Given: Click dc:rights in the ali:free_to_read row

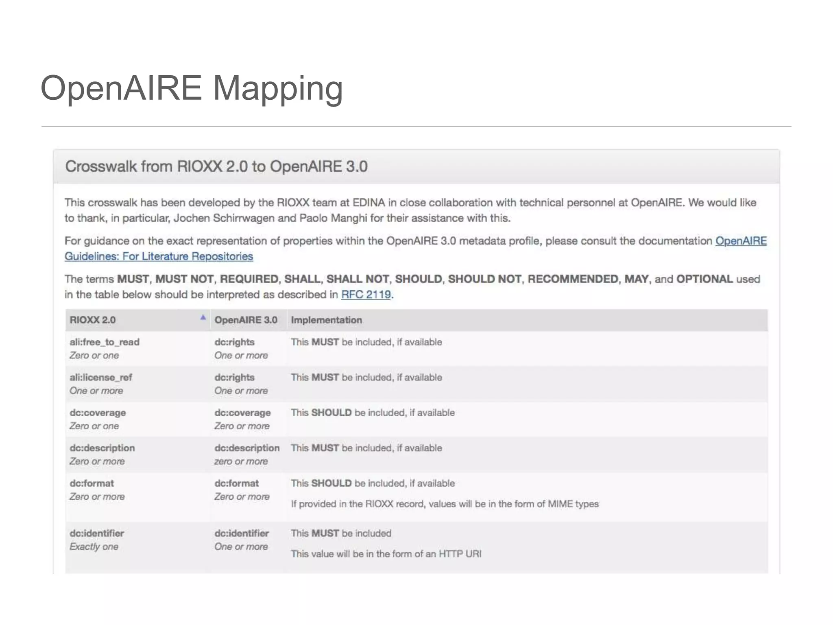Looking at the screenshot, I should pos(234,342).
